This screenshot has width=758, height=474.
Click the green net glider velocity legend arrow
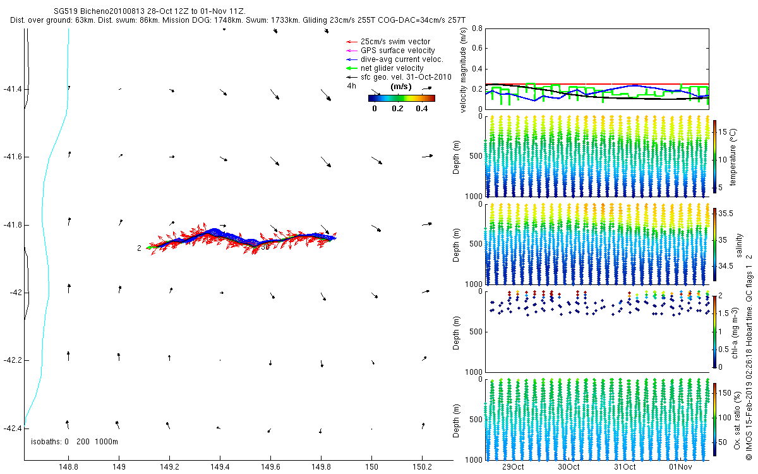(x=351, y=68)
